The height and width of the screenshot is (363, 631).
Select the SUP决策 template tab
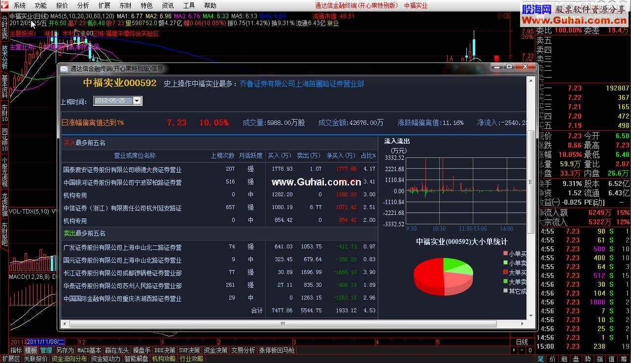(x=189, y=350)
